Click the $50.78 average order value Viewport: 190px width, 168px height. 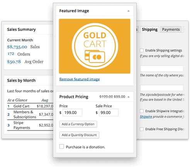click(x=14, y=62)
